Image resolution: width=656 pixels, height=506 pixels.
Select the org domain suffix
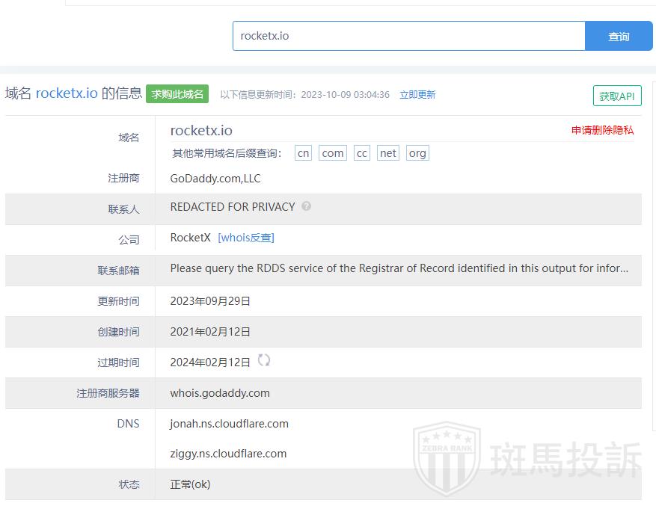(417, 153)
